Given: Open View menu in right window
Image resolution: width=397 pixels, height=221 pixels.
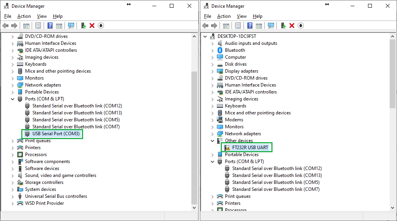Looking at the screenshot, I should coord(242,16).
